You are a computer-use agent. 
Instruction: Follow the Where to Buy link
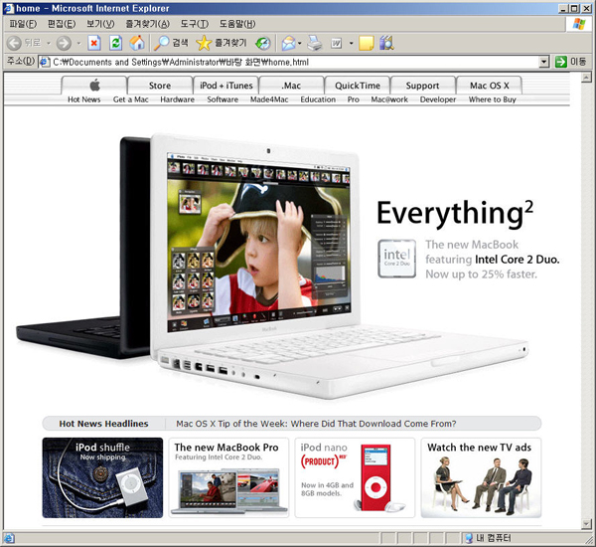click(x=493, y=99)
